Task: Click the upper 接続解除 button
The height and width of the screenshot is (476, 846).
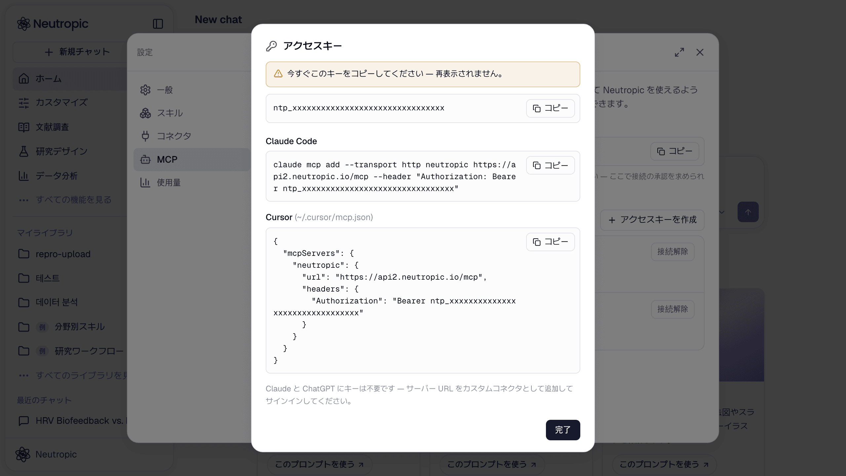Action: [673, 252]
